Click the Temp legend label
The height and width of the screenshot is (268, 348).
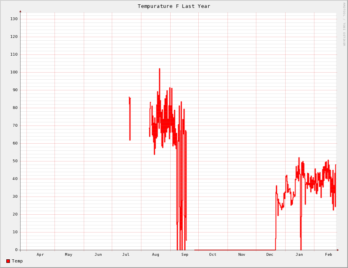pyautogui.click(x=17, y=261)
